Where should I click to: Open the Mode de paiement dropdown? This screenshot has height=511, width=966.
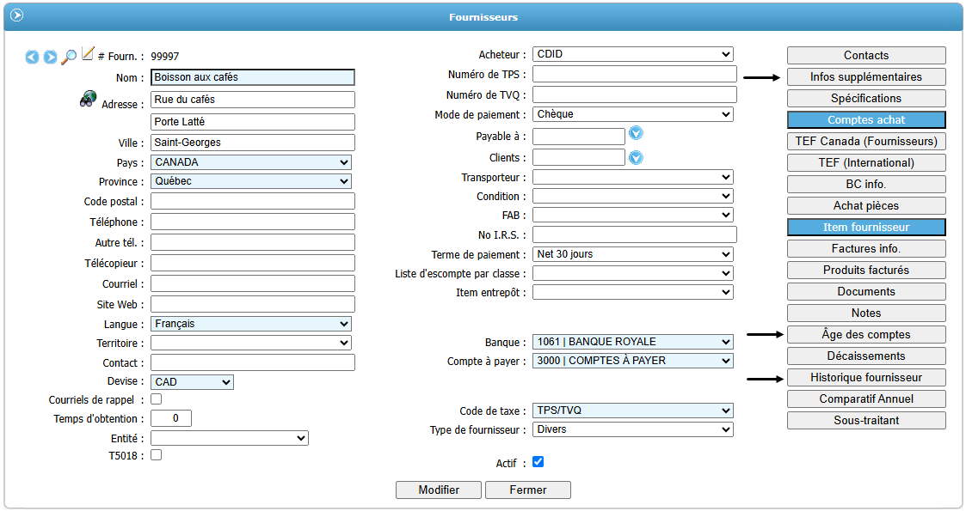point(632,114)
